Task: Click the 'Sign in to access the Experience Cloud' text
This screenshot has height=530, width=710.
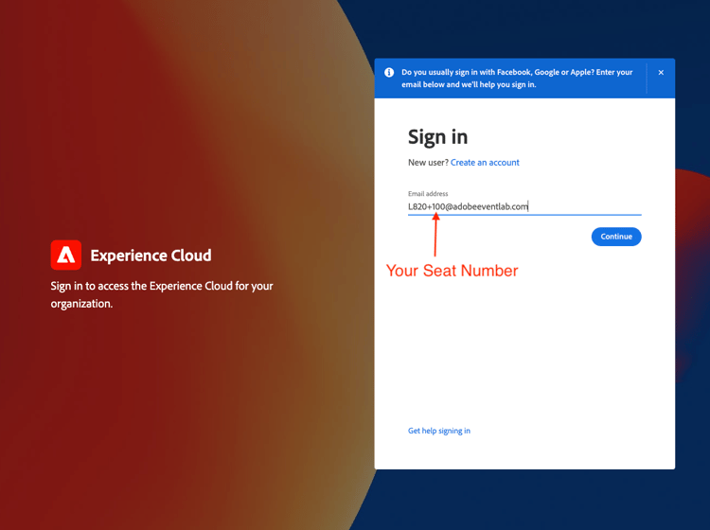Action: [162, 294]
